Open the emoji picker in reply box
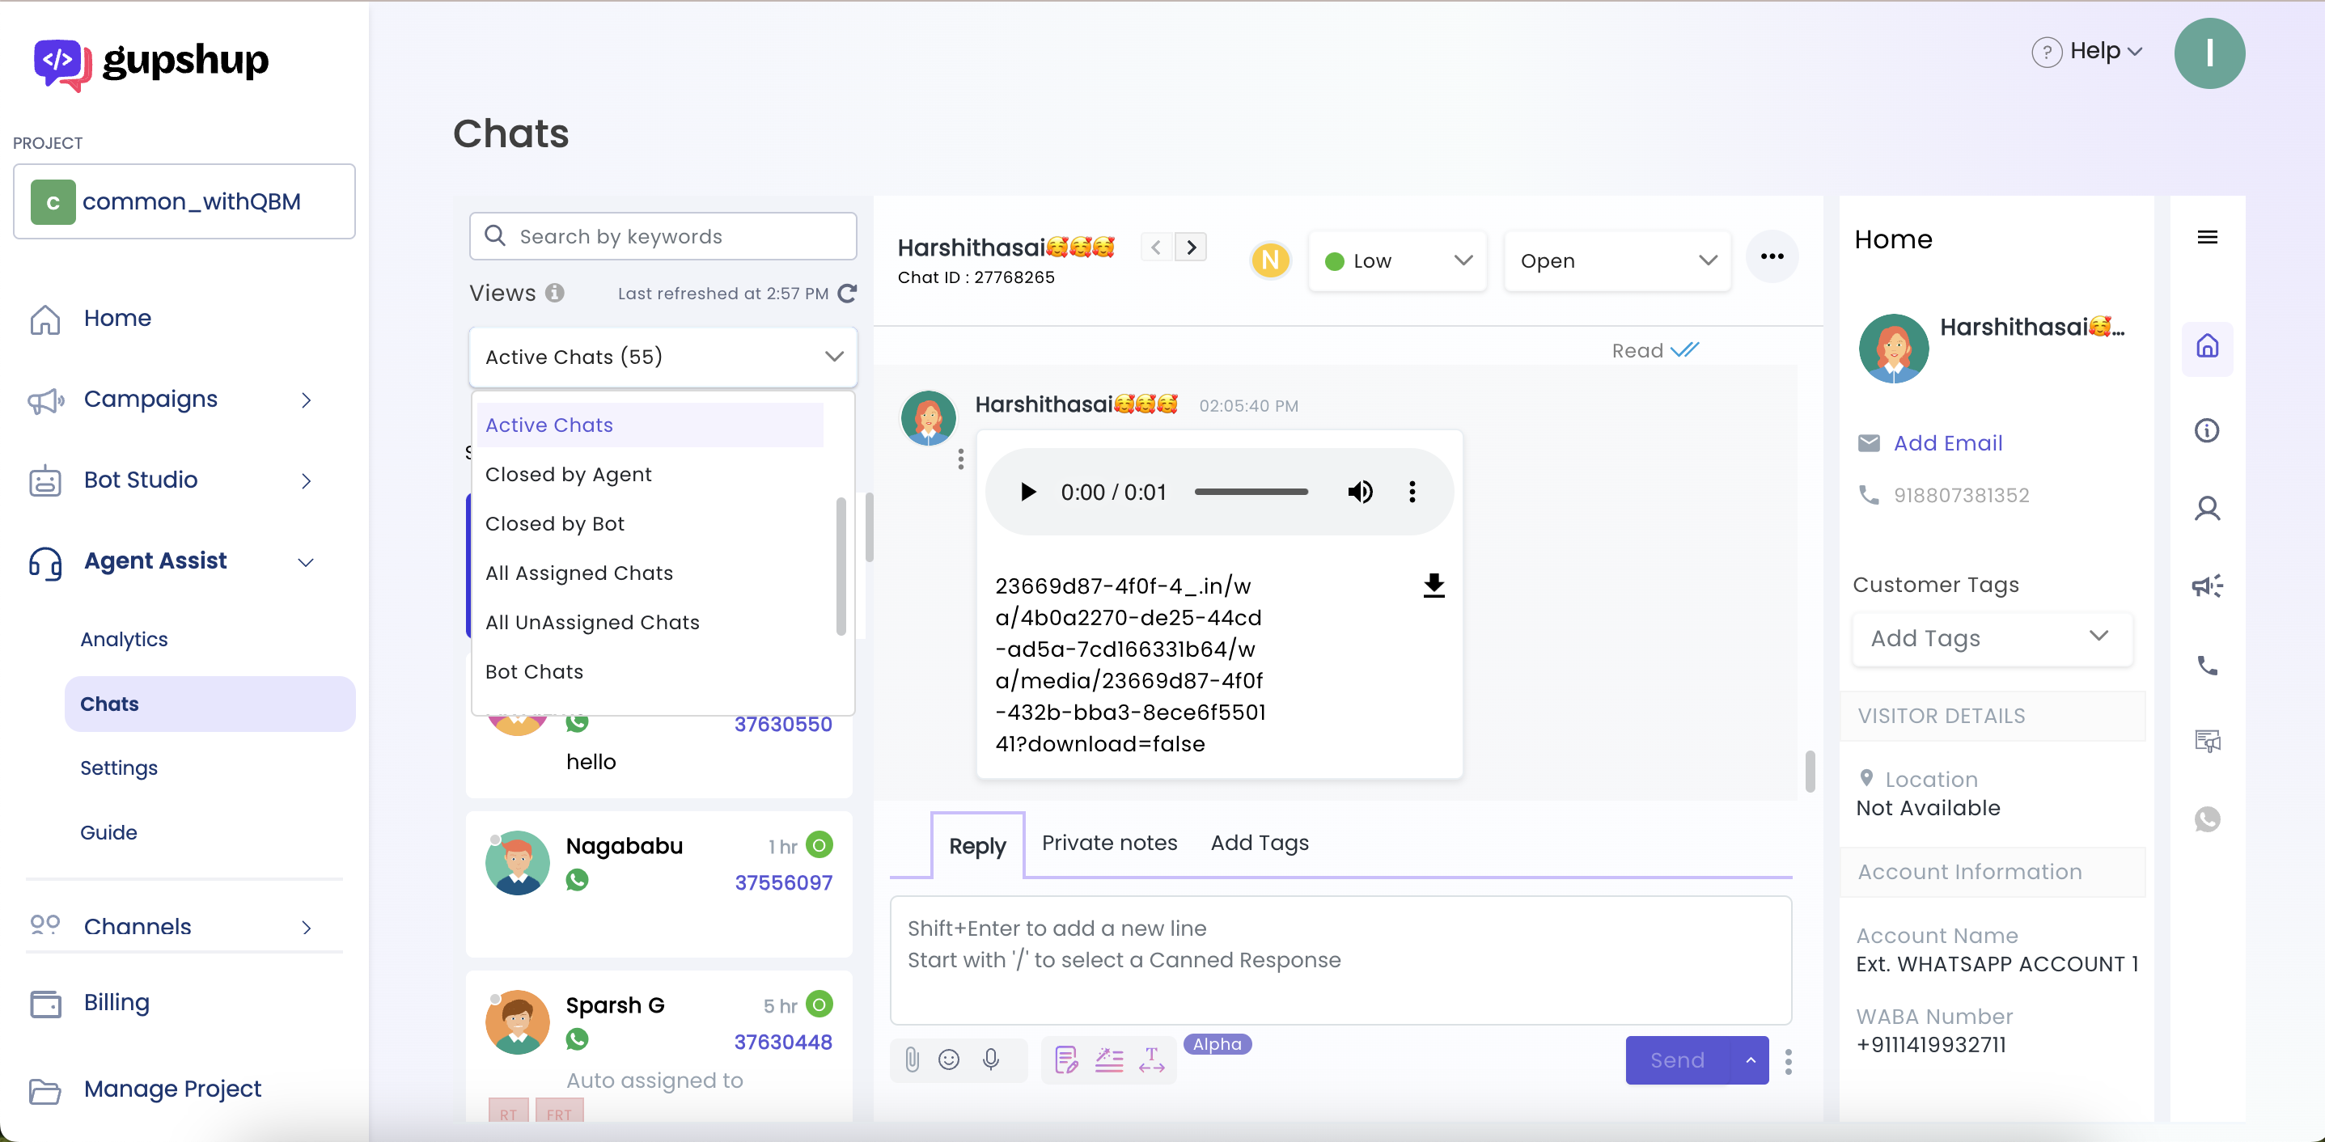The width and height of the screenshot is (2325, 1142). (950, 1059)
